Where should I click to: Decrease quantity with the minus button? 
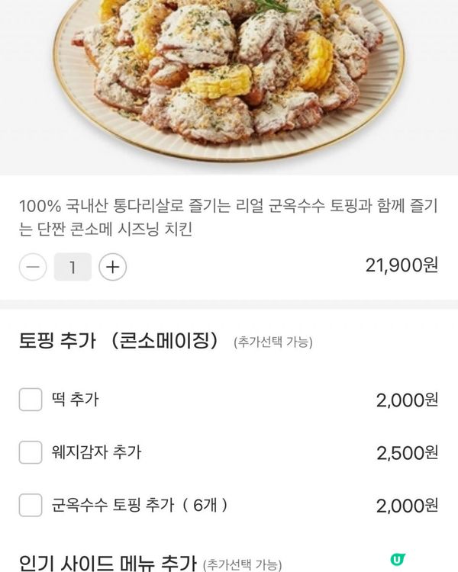32,267
